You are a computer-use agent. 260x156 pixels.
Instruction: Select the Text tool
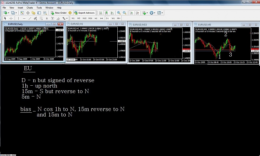click(47, 18)
